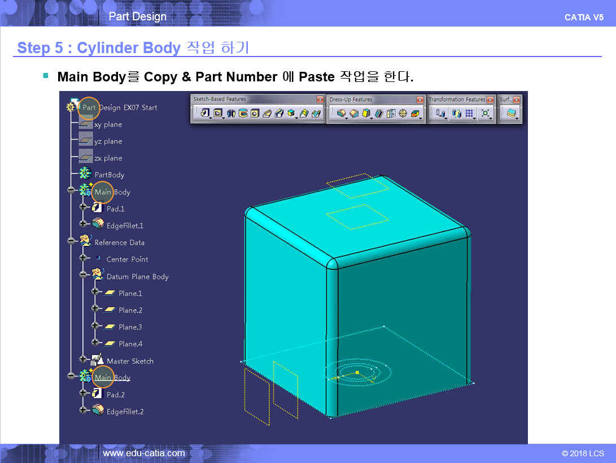Viewport: 616px width, 463px height.
Task: Click the Pocket tool icon
Action: tap(217, 114)
